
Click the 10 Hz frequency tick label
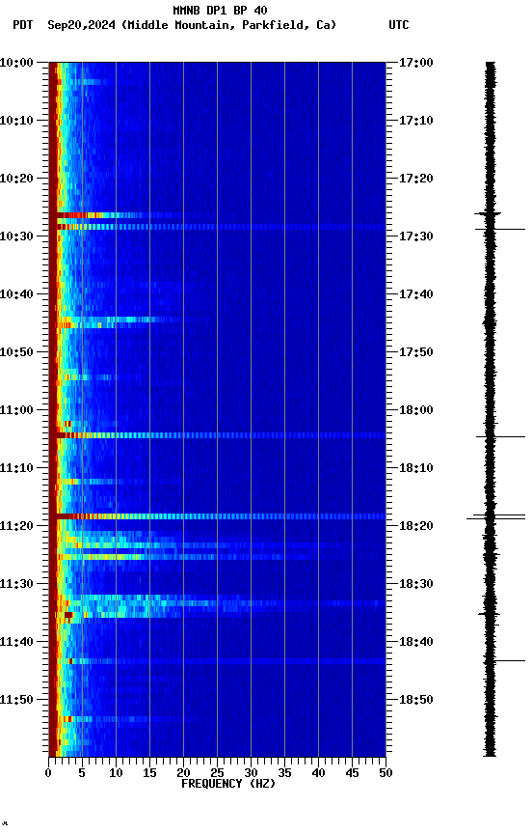click(x=116, y=773)
